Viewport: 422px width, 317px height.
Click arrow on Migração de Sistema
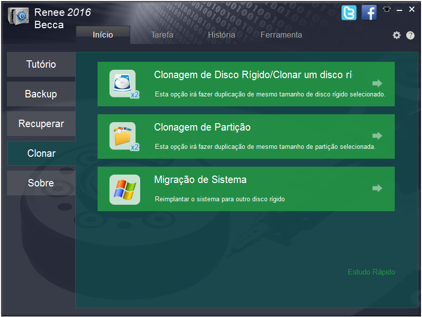click(377, 188)
